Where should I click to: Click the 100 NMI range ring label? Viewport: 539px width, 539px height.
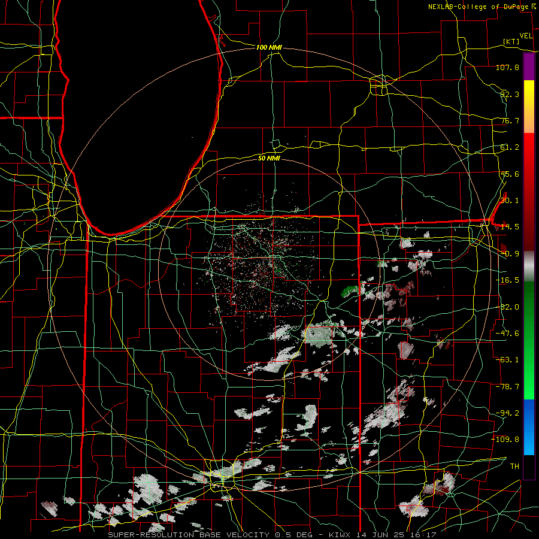tap(269, 47)
